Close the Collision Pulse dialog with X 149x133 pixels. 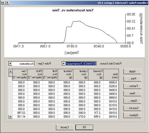(x=3, y=3)
